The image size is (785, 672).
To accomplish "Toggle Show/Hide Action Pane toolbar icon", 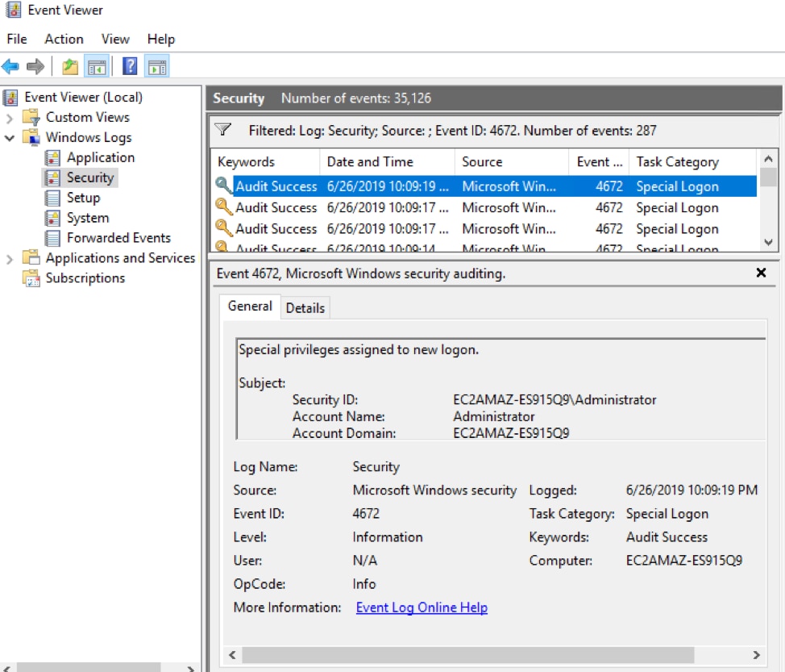I will [156, 66].
